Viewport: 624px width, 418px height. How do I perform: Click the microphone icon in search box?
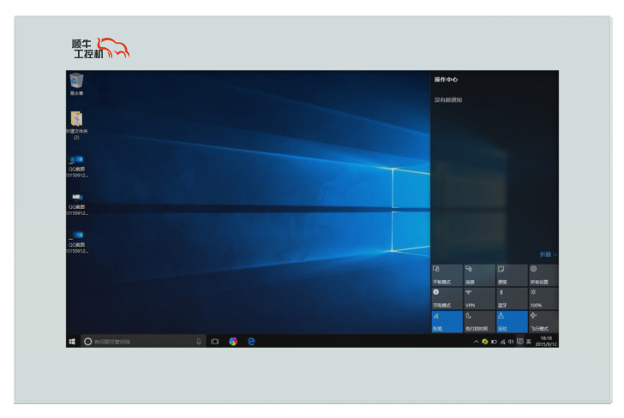199,342
